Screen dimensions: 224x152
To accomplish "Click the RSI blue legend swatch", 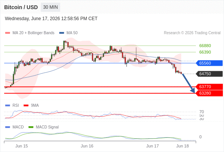I will 8,106.
